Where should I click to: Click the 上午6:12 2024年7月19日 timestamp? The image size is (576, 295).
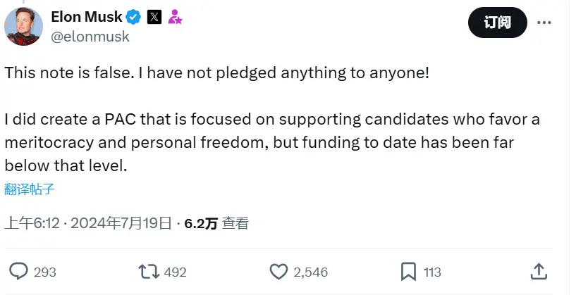89,224
